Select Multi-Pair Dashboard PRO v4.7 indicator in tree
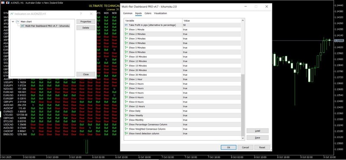The image size is (346, 160). (45, 26)
